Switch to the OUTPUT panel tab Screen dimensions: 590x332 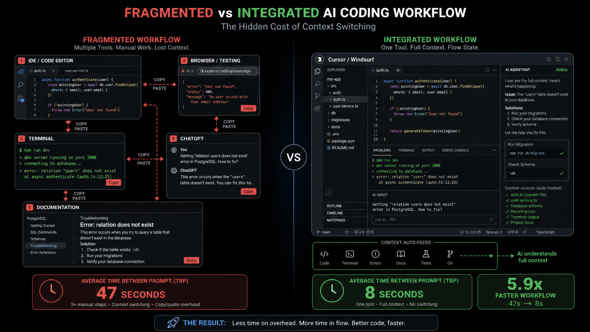tap(428, 150)
